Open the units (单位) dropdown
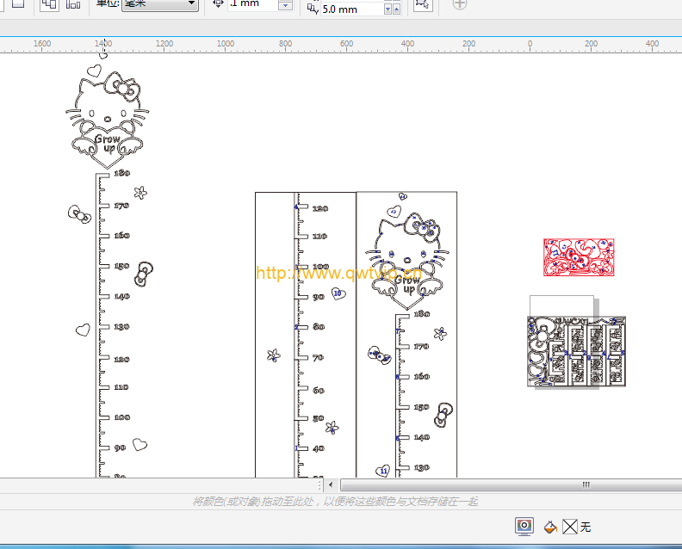The height and width of the screenshot is (549, 682). 160,4
